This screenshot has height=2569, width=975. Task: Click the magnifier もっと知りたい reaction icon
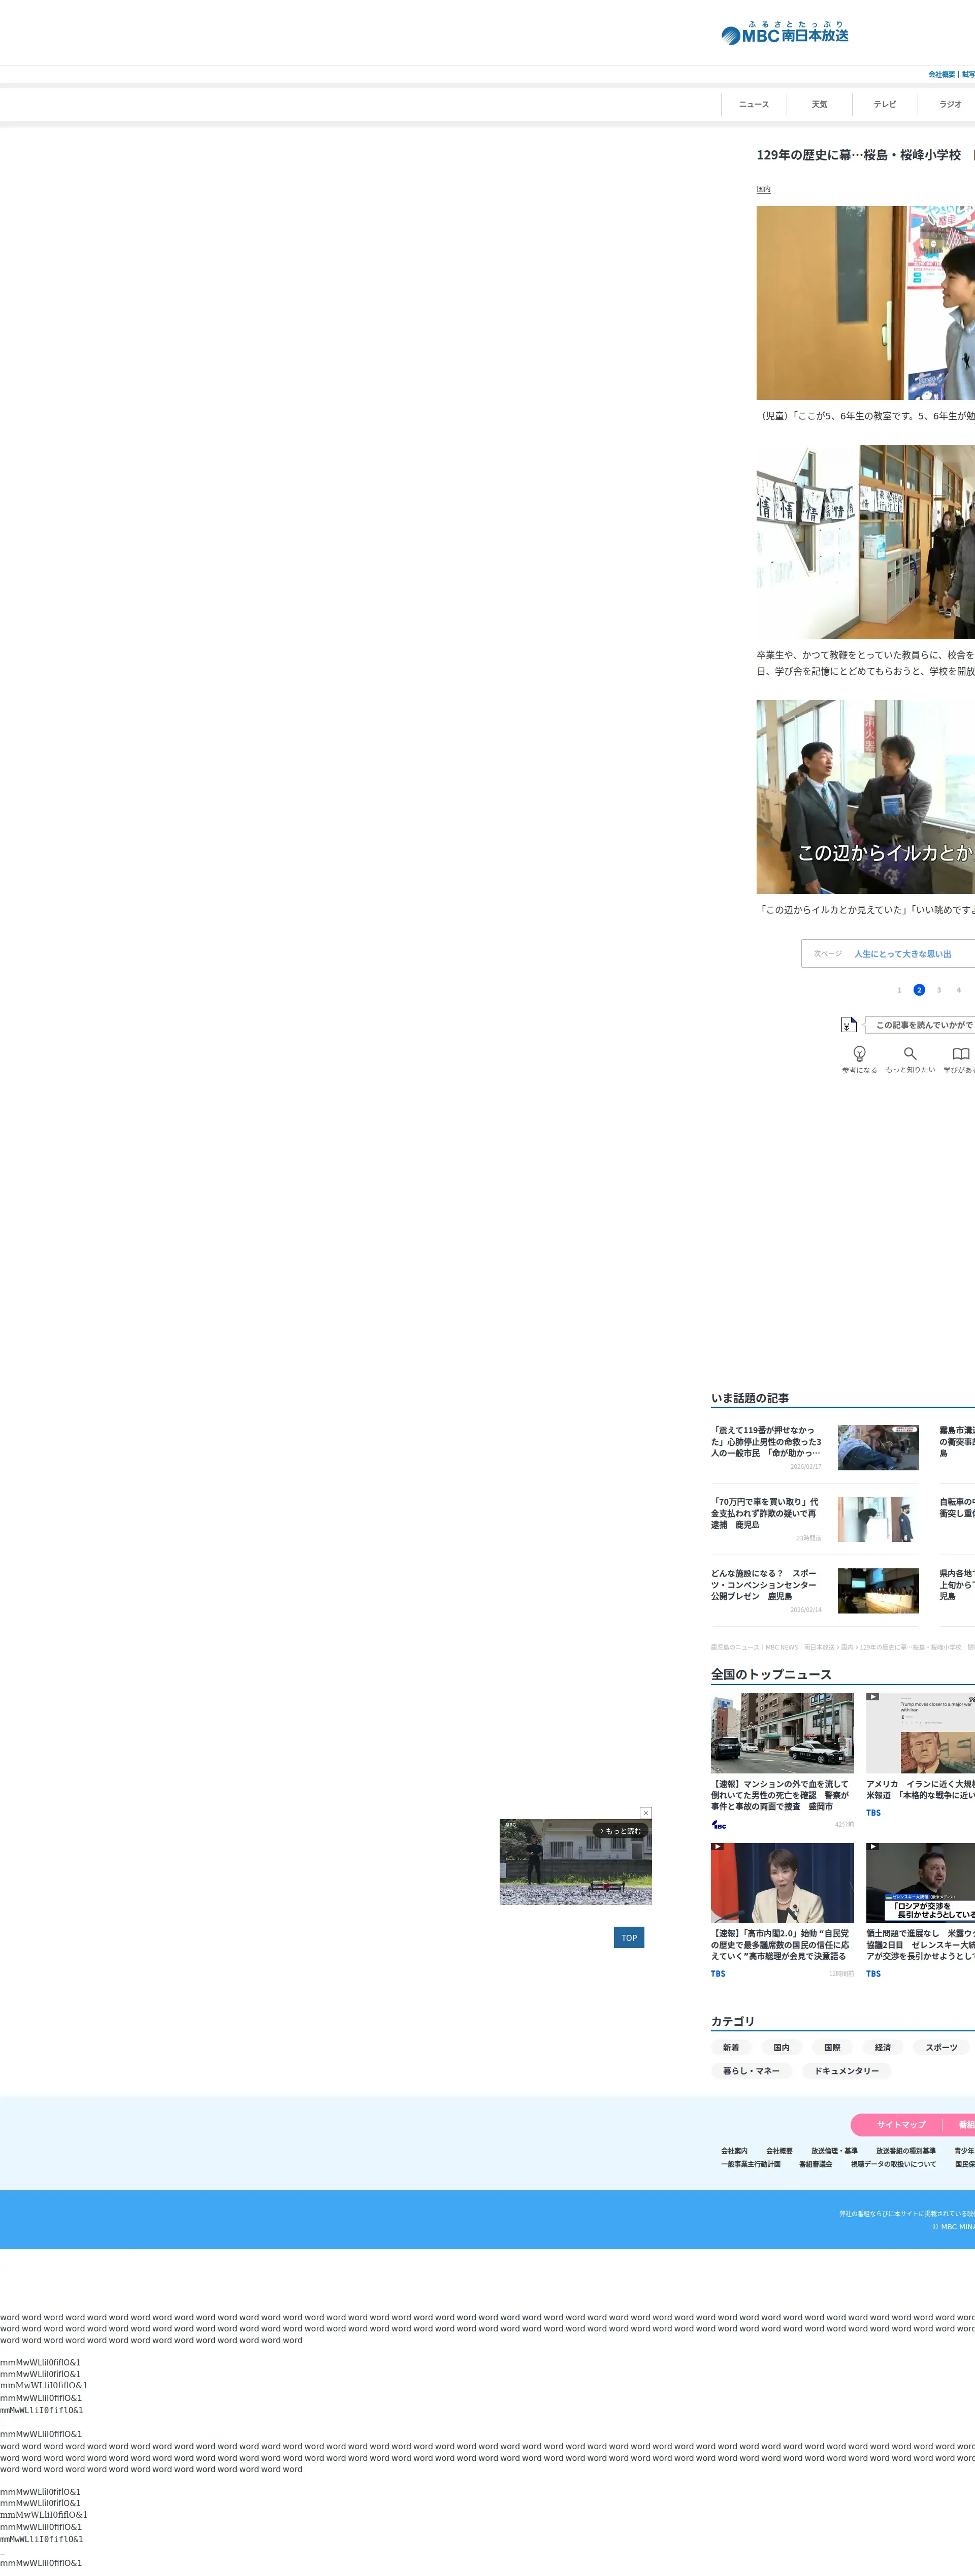coord(910,1053)
